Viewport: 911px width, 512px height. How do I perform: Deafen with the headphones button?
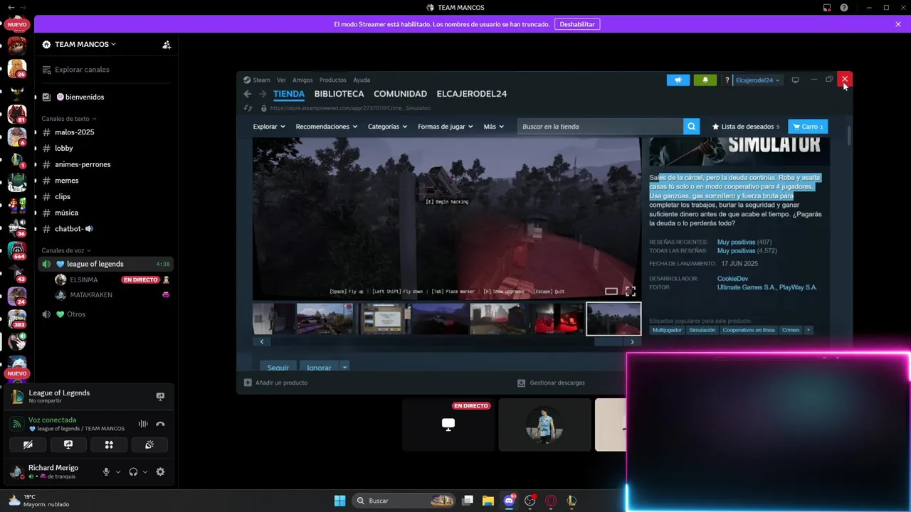pyautogui.click(x=133, y=471)
